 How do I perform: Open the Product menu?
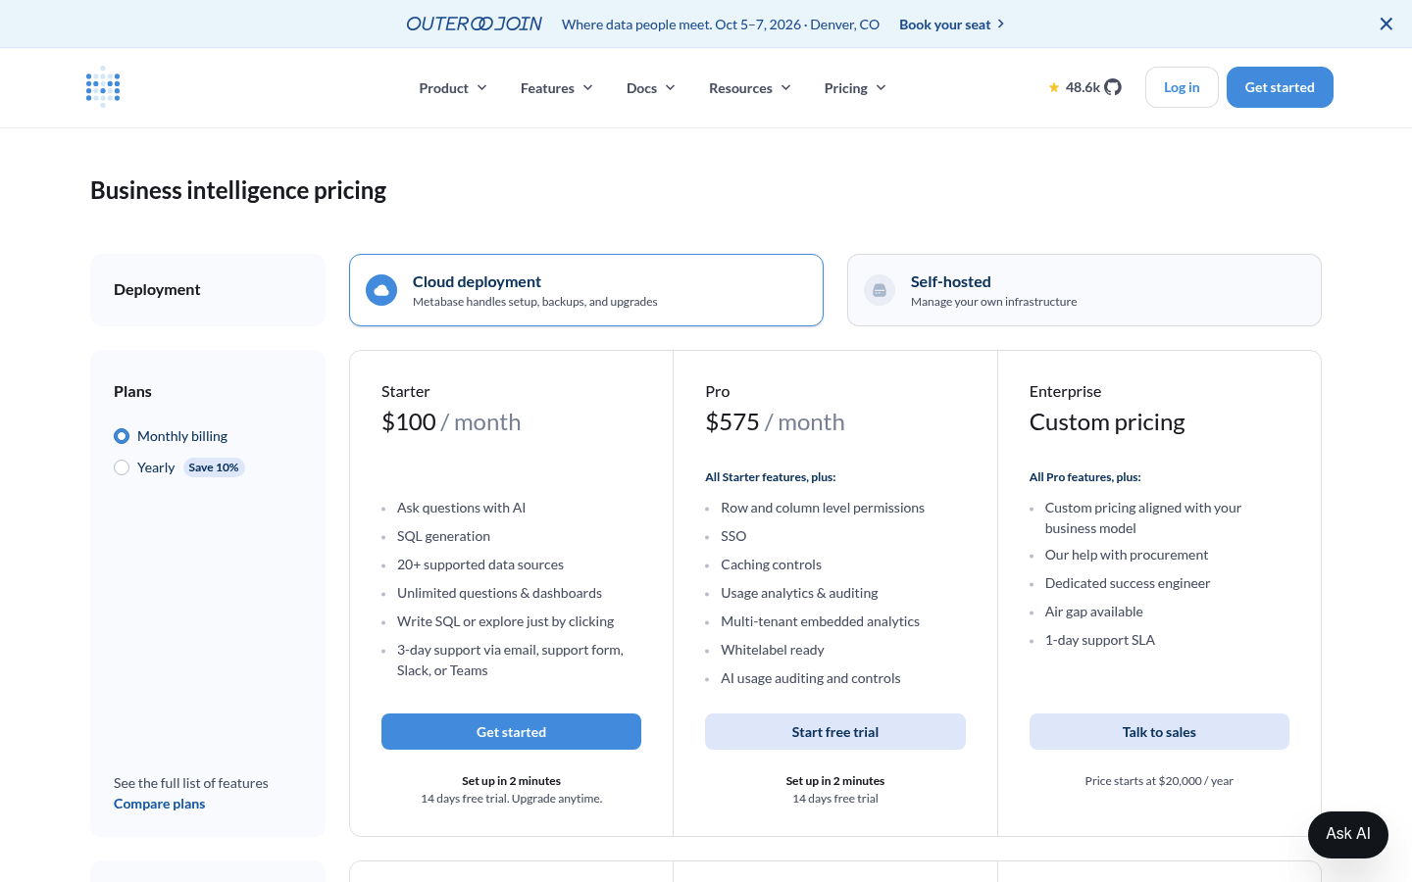click(453, 88)
